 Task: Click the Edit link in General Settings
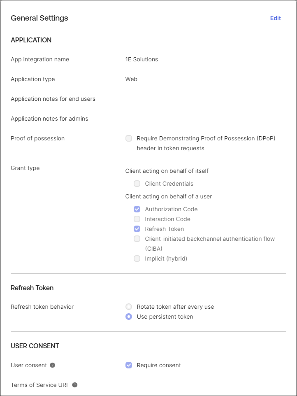(275, 18)
